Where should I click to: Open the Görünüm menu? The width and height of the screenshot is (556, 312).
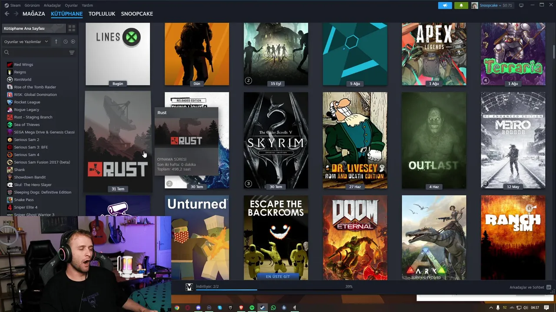click(x=32, y=5)
